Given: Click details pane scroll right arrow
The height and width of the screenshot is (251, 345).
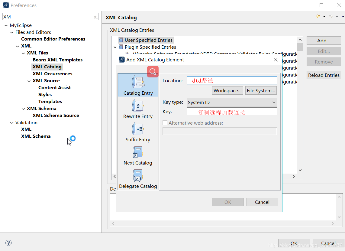Looking at the screenshot, I should [333, 223].
